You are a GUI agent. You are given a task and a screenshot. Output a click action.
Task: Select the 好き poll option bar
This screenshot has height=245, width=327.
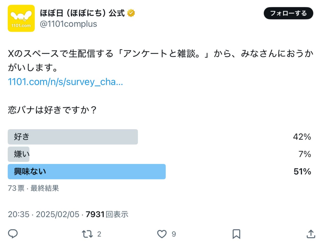tap(73, 137)
